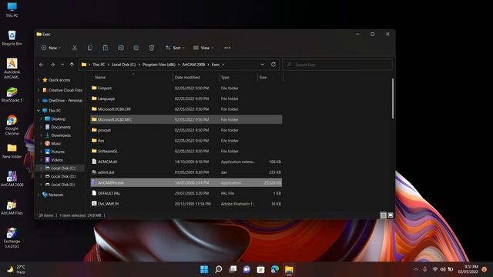
Task: Select Documents in the sidebar
Action: pyautogui.click(x=58, y=127)
